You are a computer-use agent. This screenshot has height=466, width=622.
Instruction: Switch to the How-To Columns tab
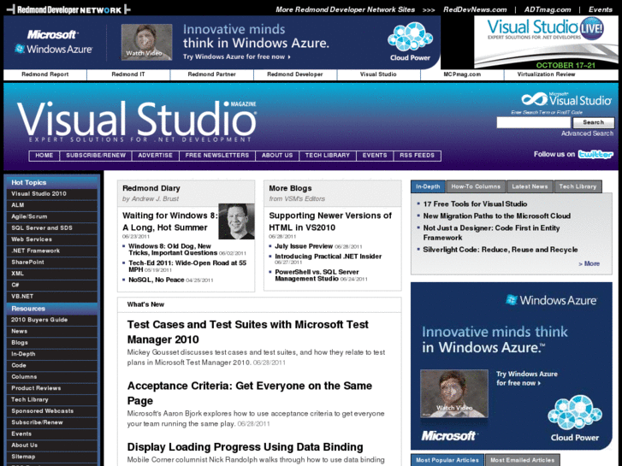(476, 186)
